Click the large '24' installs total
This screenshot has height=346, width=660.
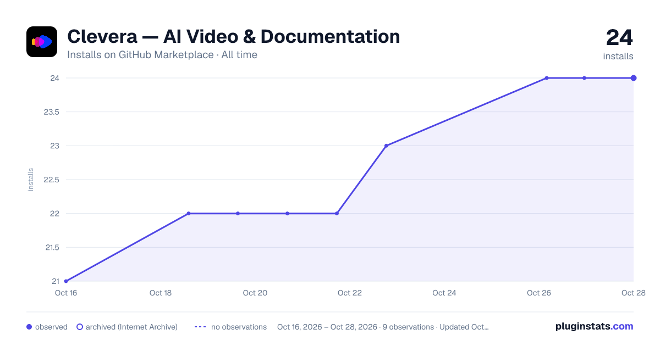619,38
